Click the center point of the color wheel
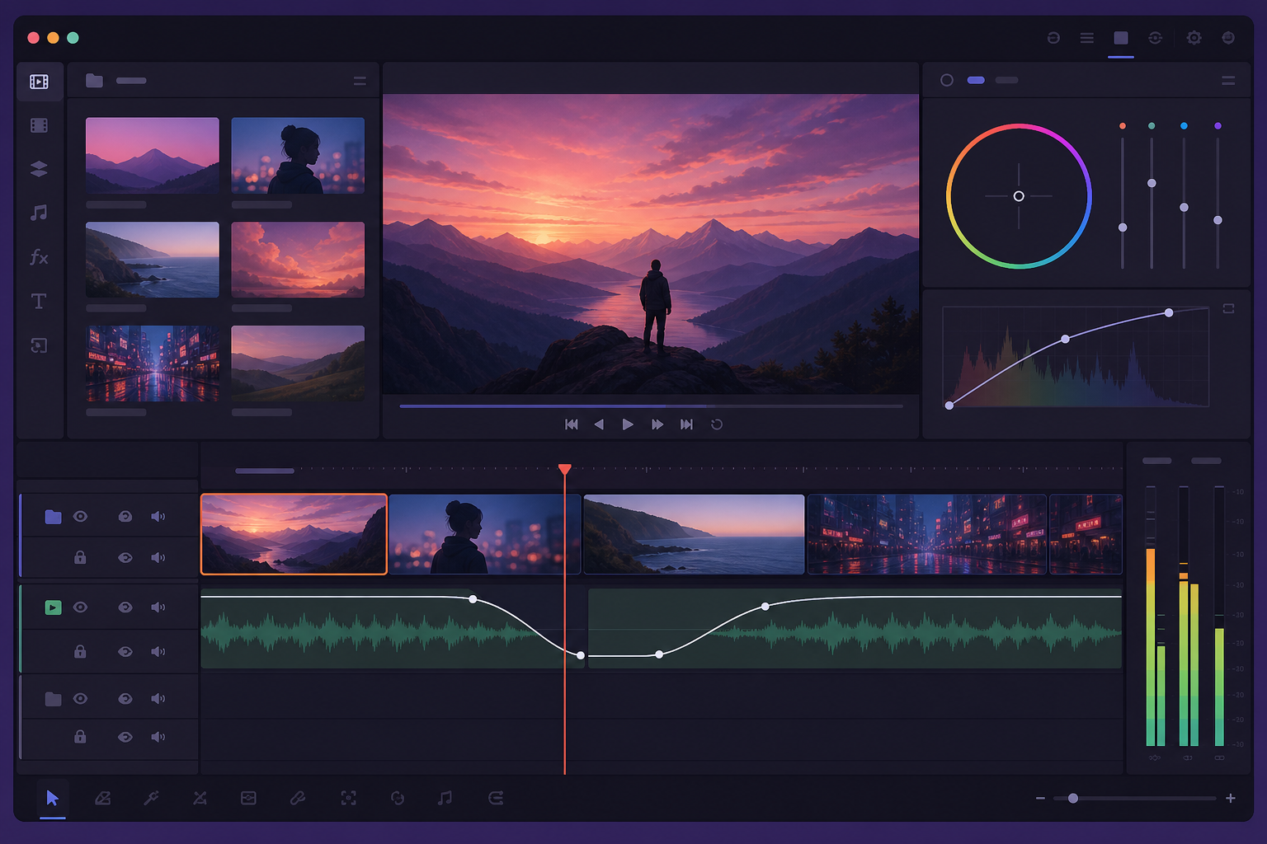Screen dimensions: 1267x844 click(1019, 196)
